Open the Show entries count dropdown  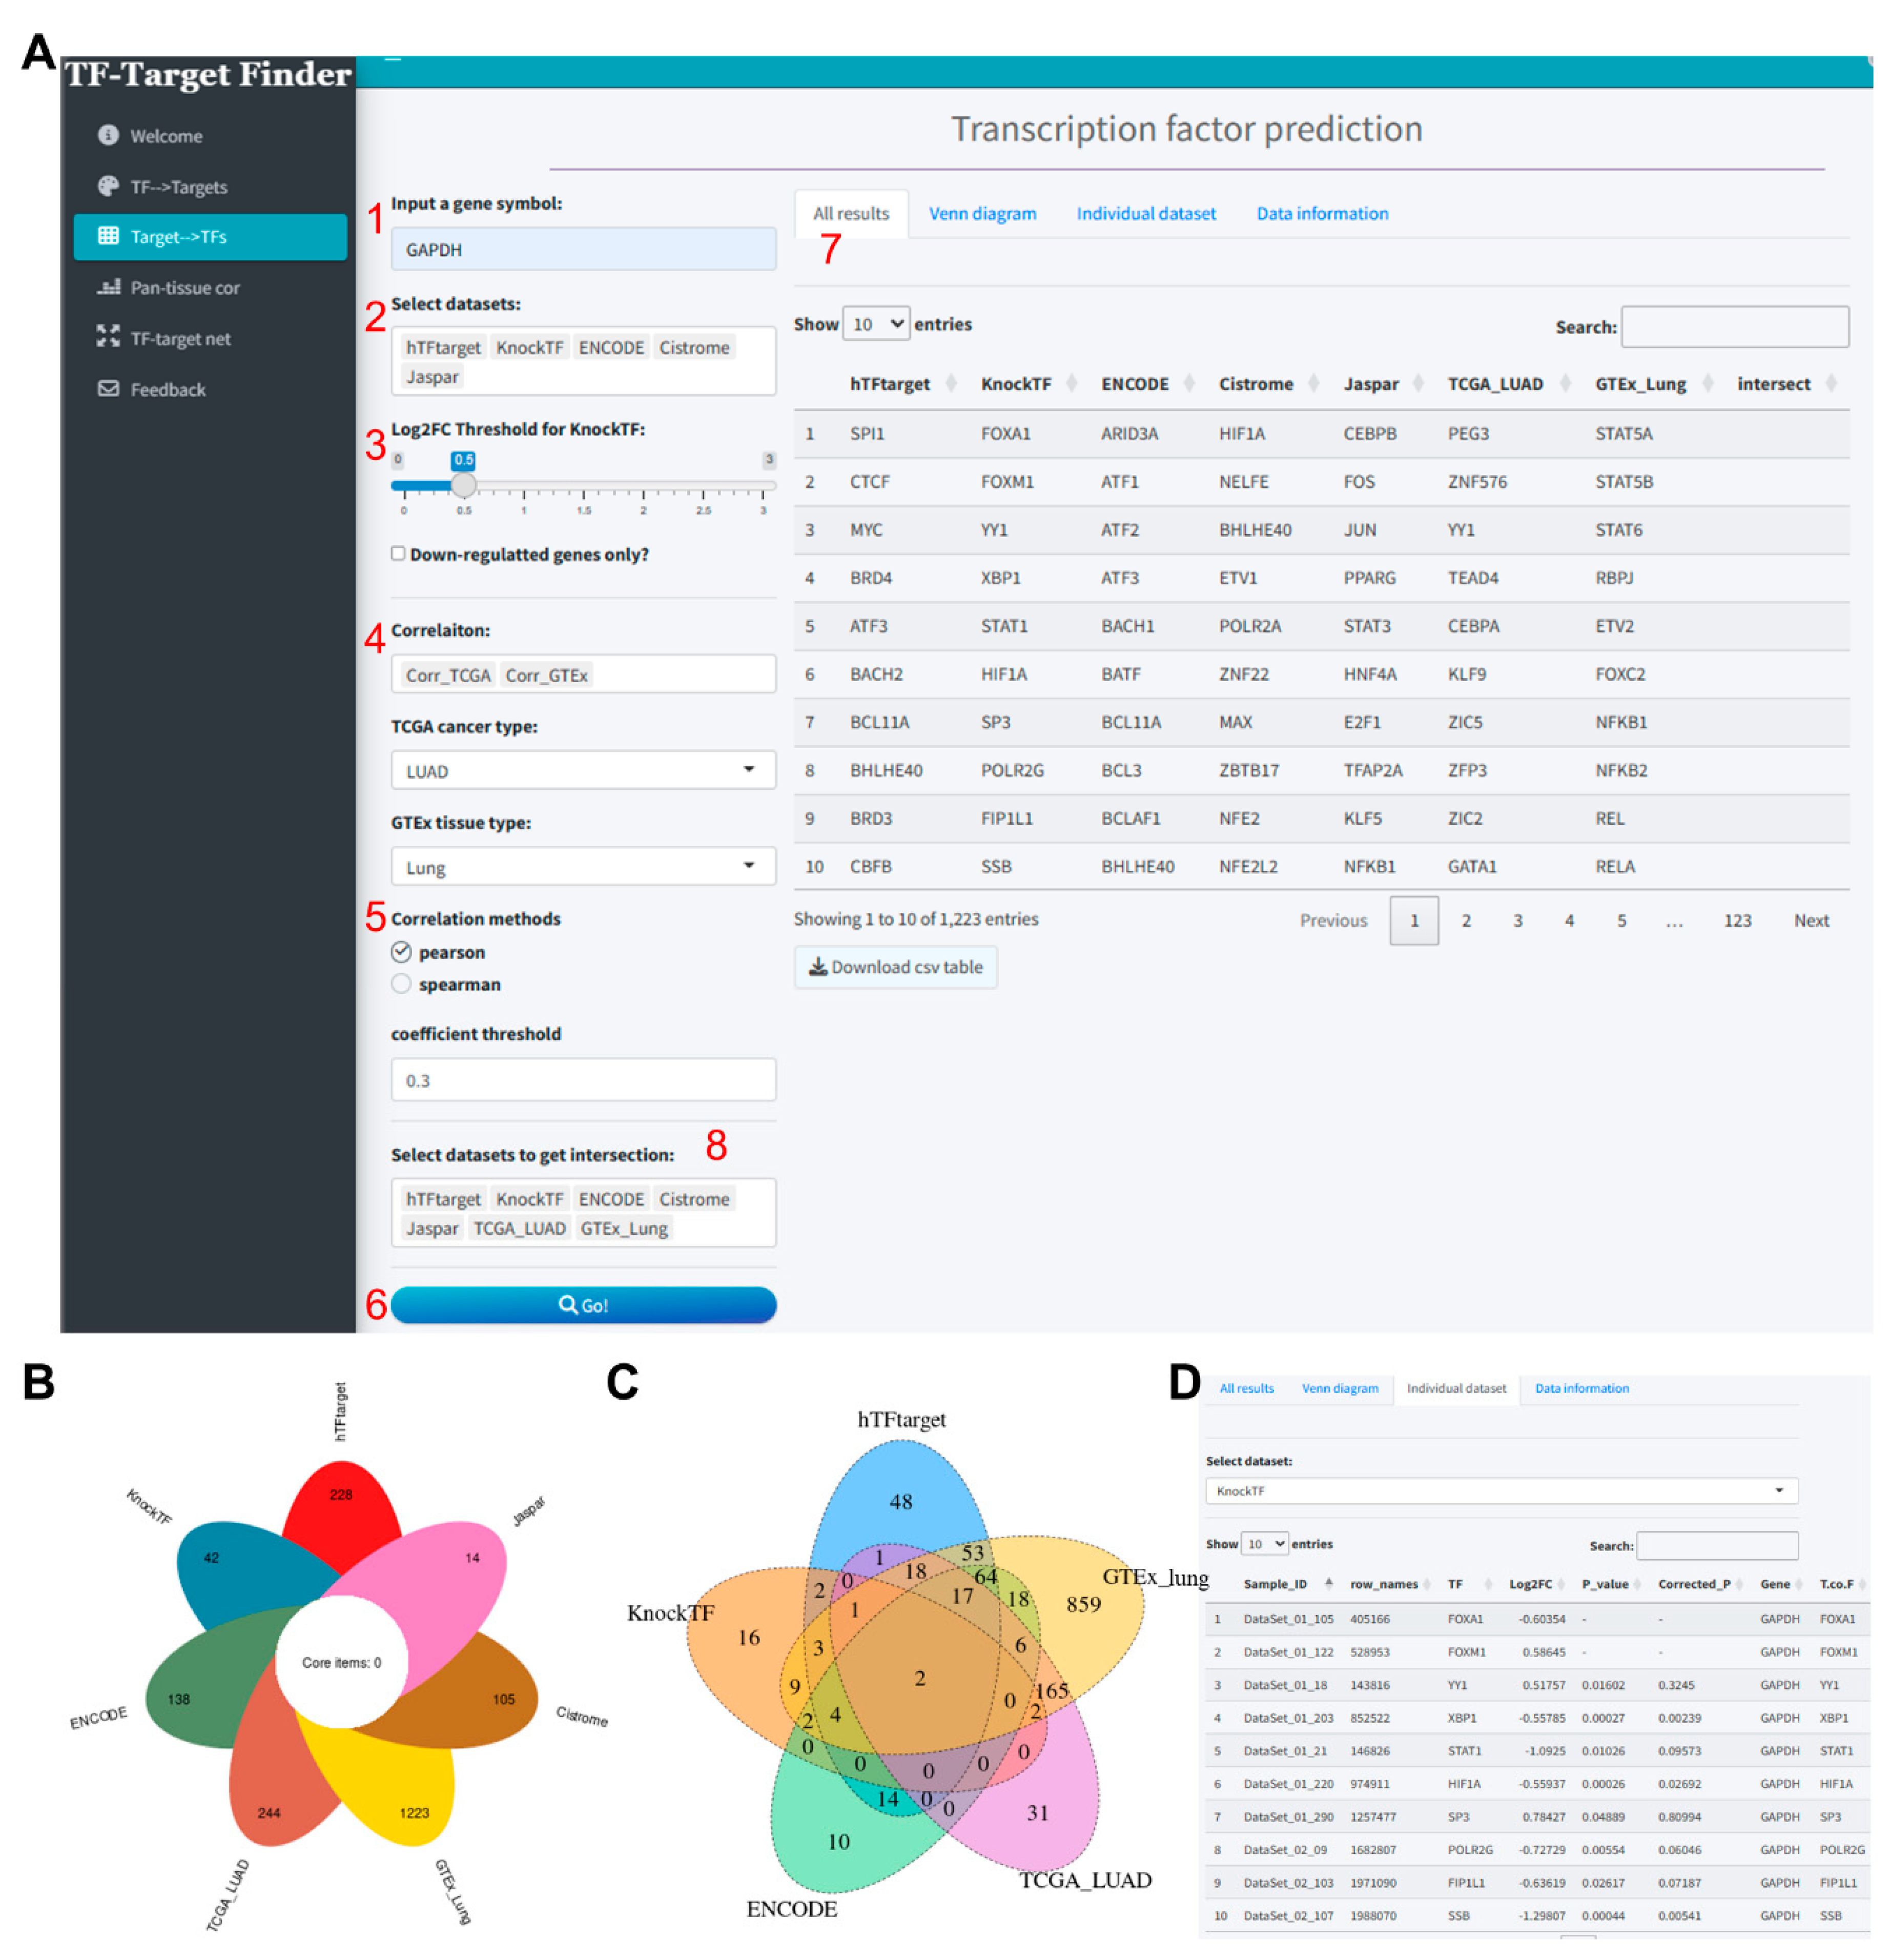pyautogui.click(x=876, y=324)
